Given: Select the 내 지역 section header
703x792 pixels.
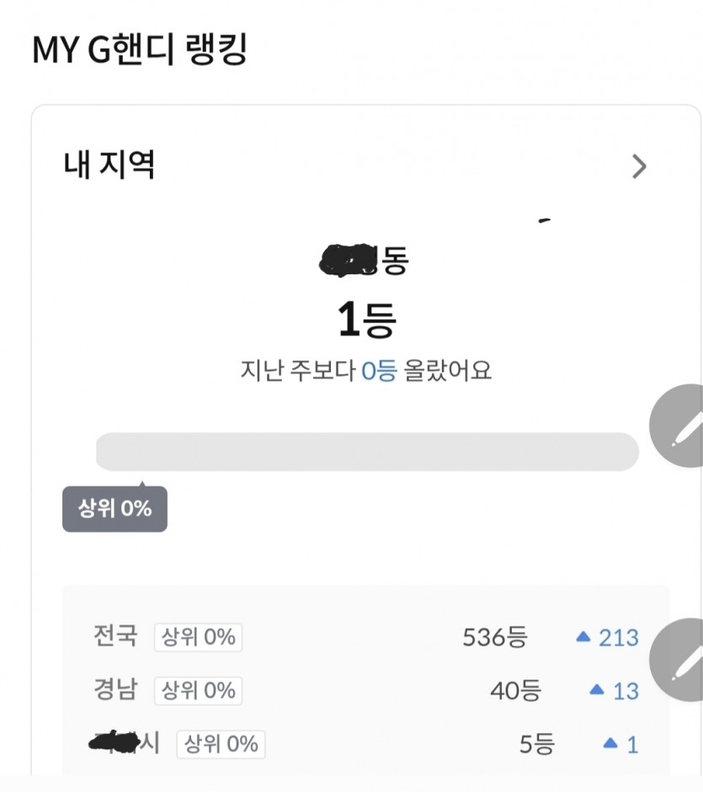Looking at the screenshot, I should click(x=109, y=165).
